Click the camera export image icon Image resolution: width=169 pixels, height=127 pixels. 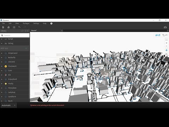[x=165, y=27]
